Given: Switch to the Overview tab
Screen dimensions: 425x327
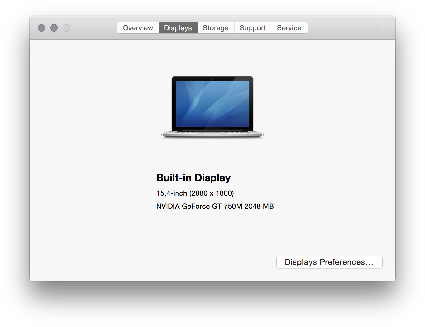Looking at the screenshot, I should [x=138, y=28].
